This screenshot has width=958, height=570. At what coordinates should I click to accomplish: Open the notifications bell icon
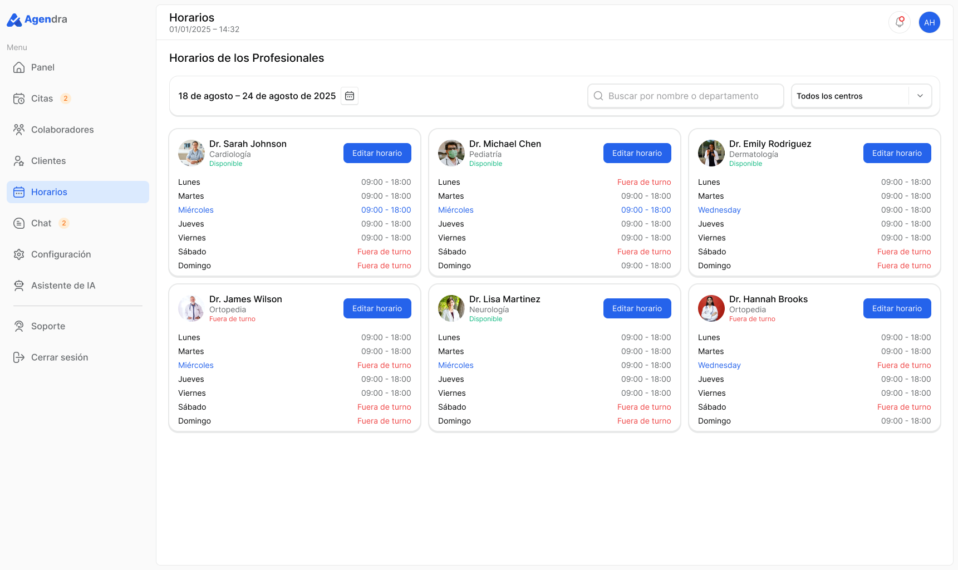tap(899, 22)
